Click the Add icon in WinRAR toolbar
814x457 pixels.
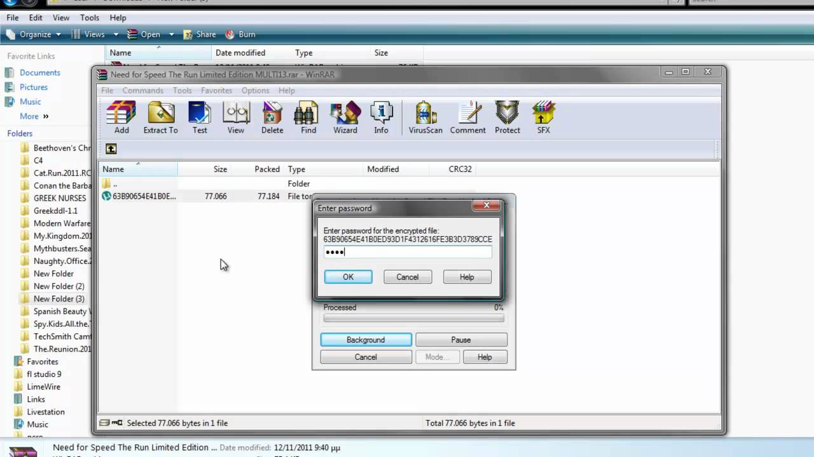click(121, 118)
